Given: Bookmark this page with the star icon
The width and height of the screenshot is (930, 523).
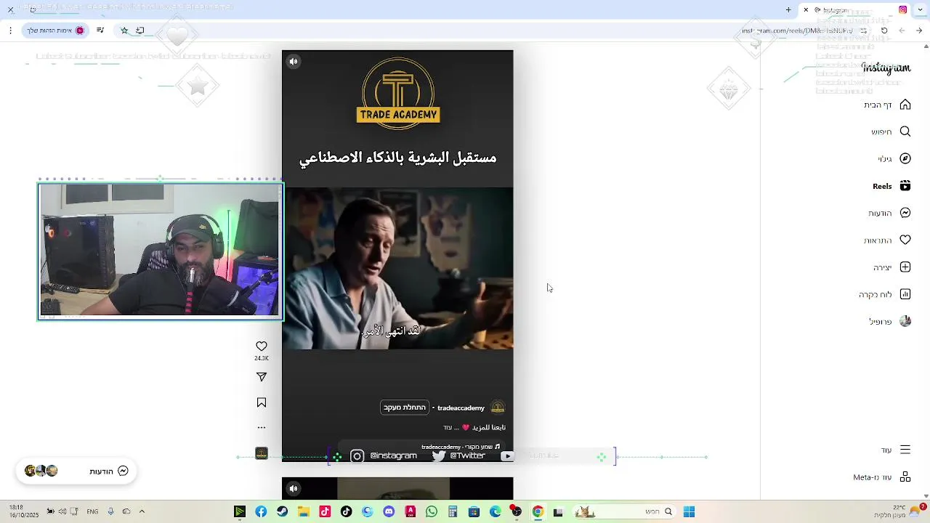Looking at the screenshot, I should [x=124, y=31].
